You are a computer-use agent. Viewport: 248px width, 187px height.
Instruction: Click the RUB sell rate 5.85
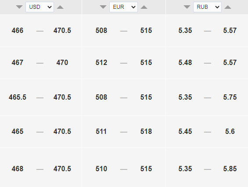click(x=230, y=169)
